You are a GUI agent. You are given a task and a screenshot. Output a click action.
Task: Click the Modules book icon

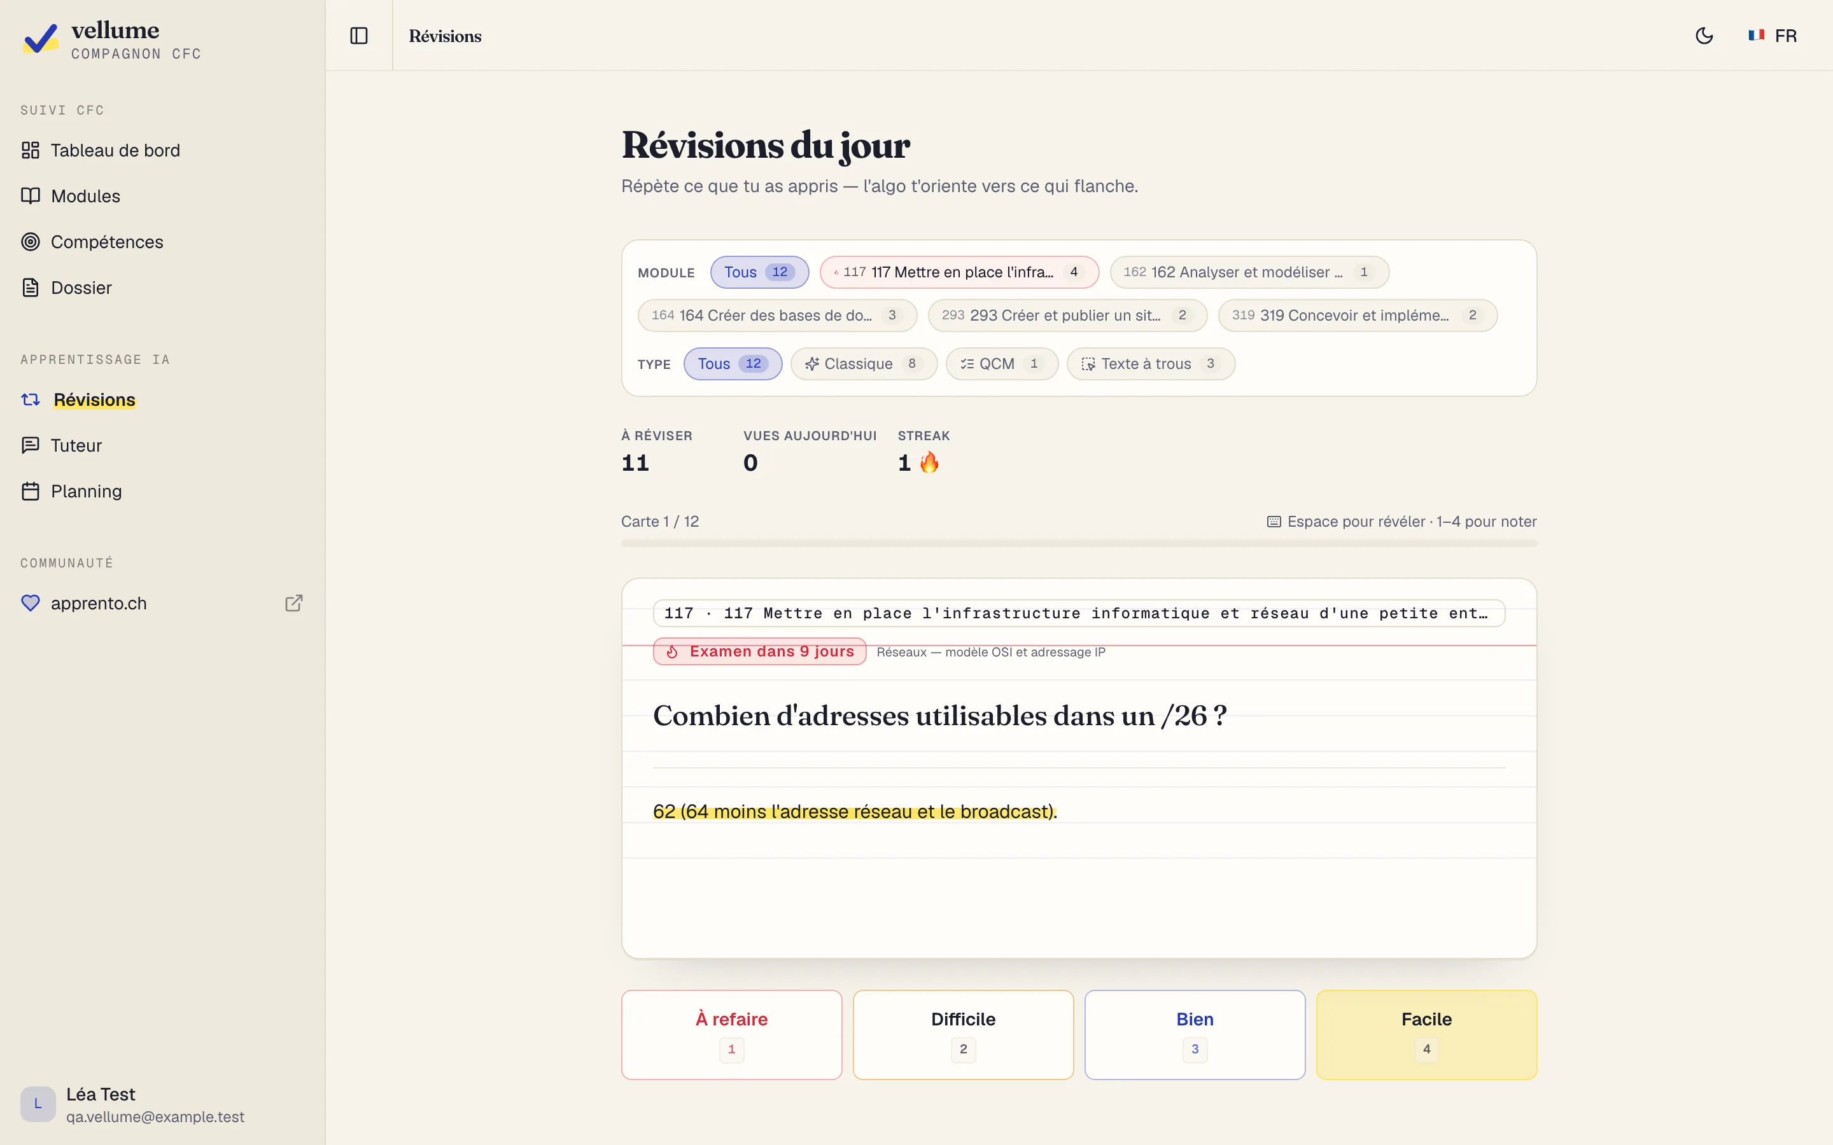tap(31, 196)
